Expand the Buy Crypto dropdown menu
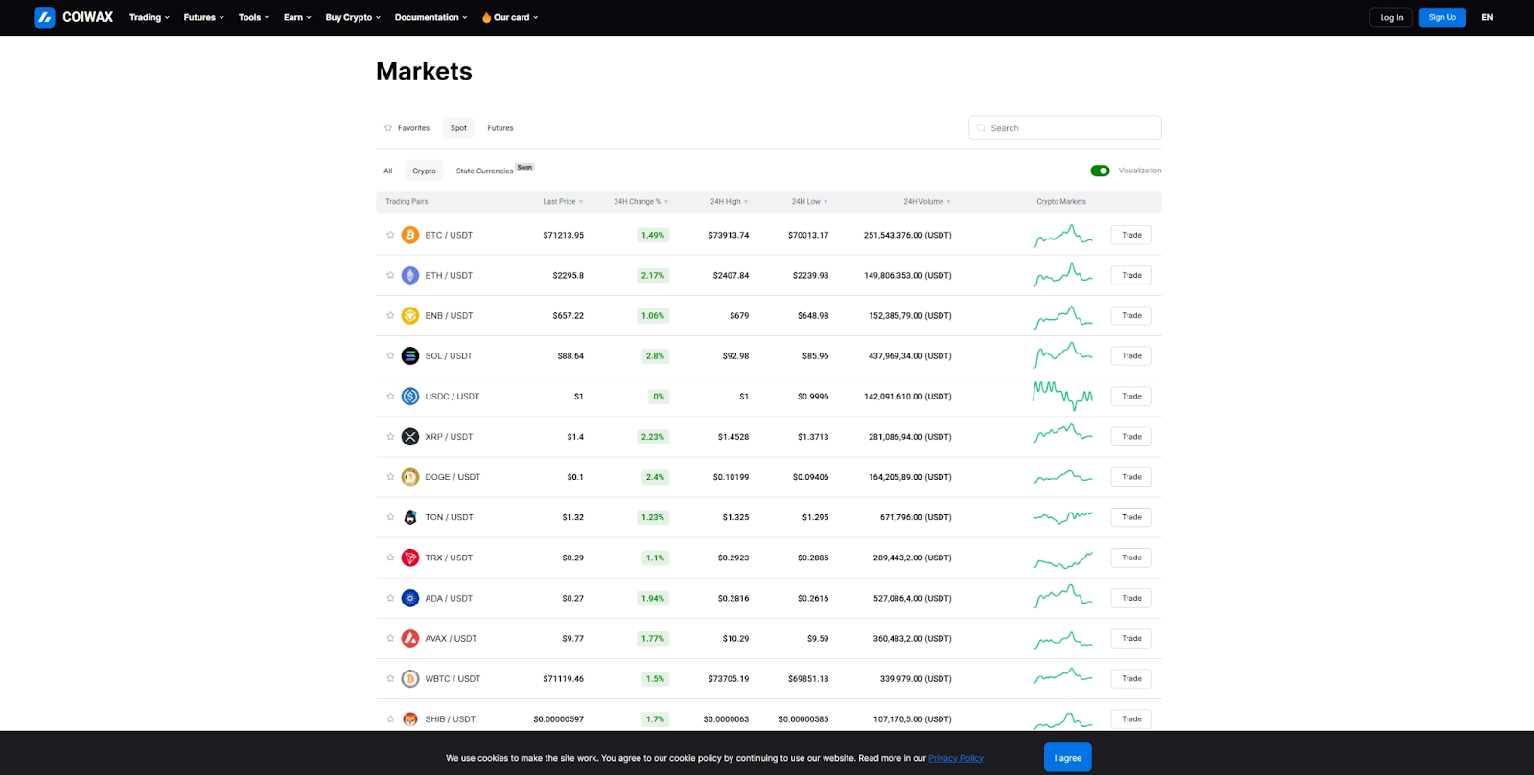The width and height of the screenshot is (1534, 775). pyautogui.click(x=353, y=17)
